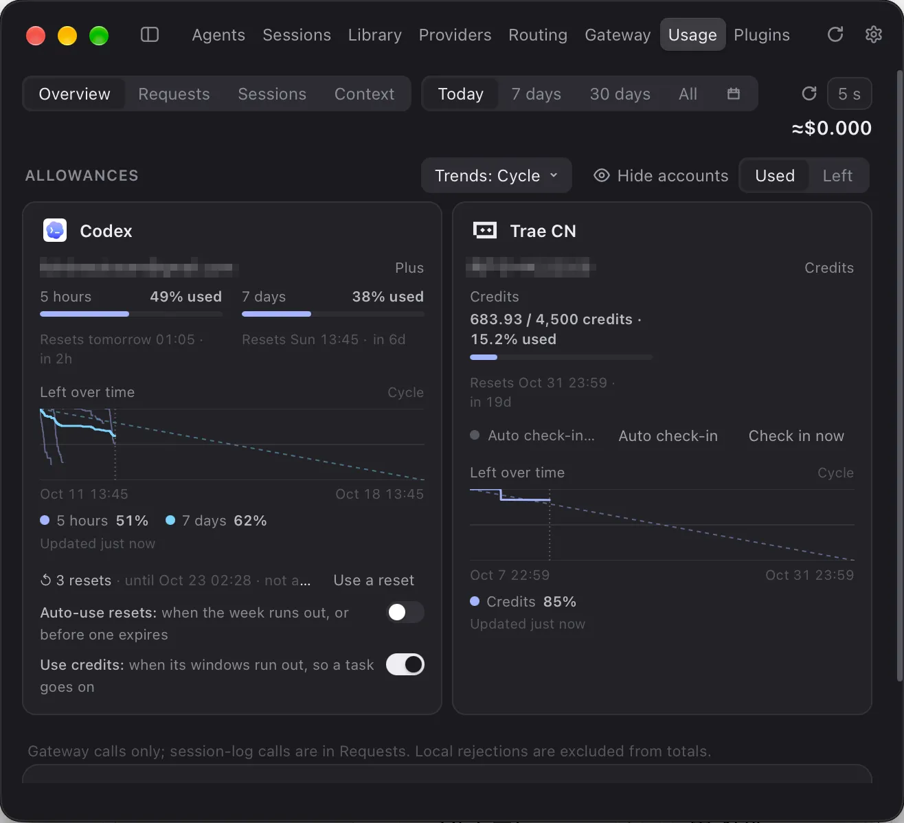Viewport: 904px width, 823px height.
Task: Click the Use a reset button
Action: (374, 580)
